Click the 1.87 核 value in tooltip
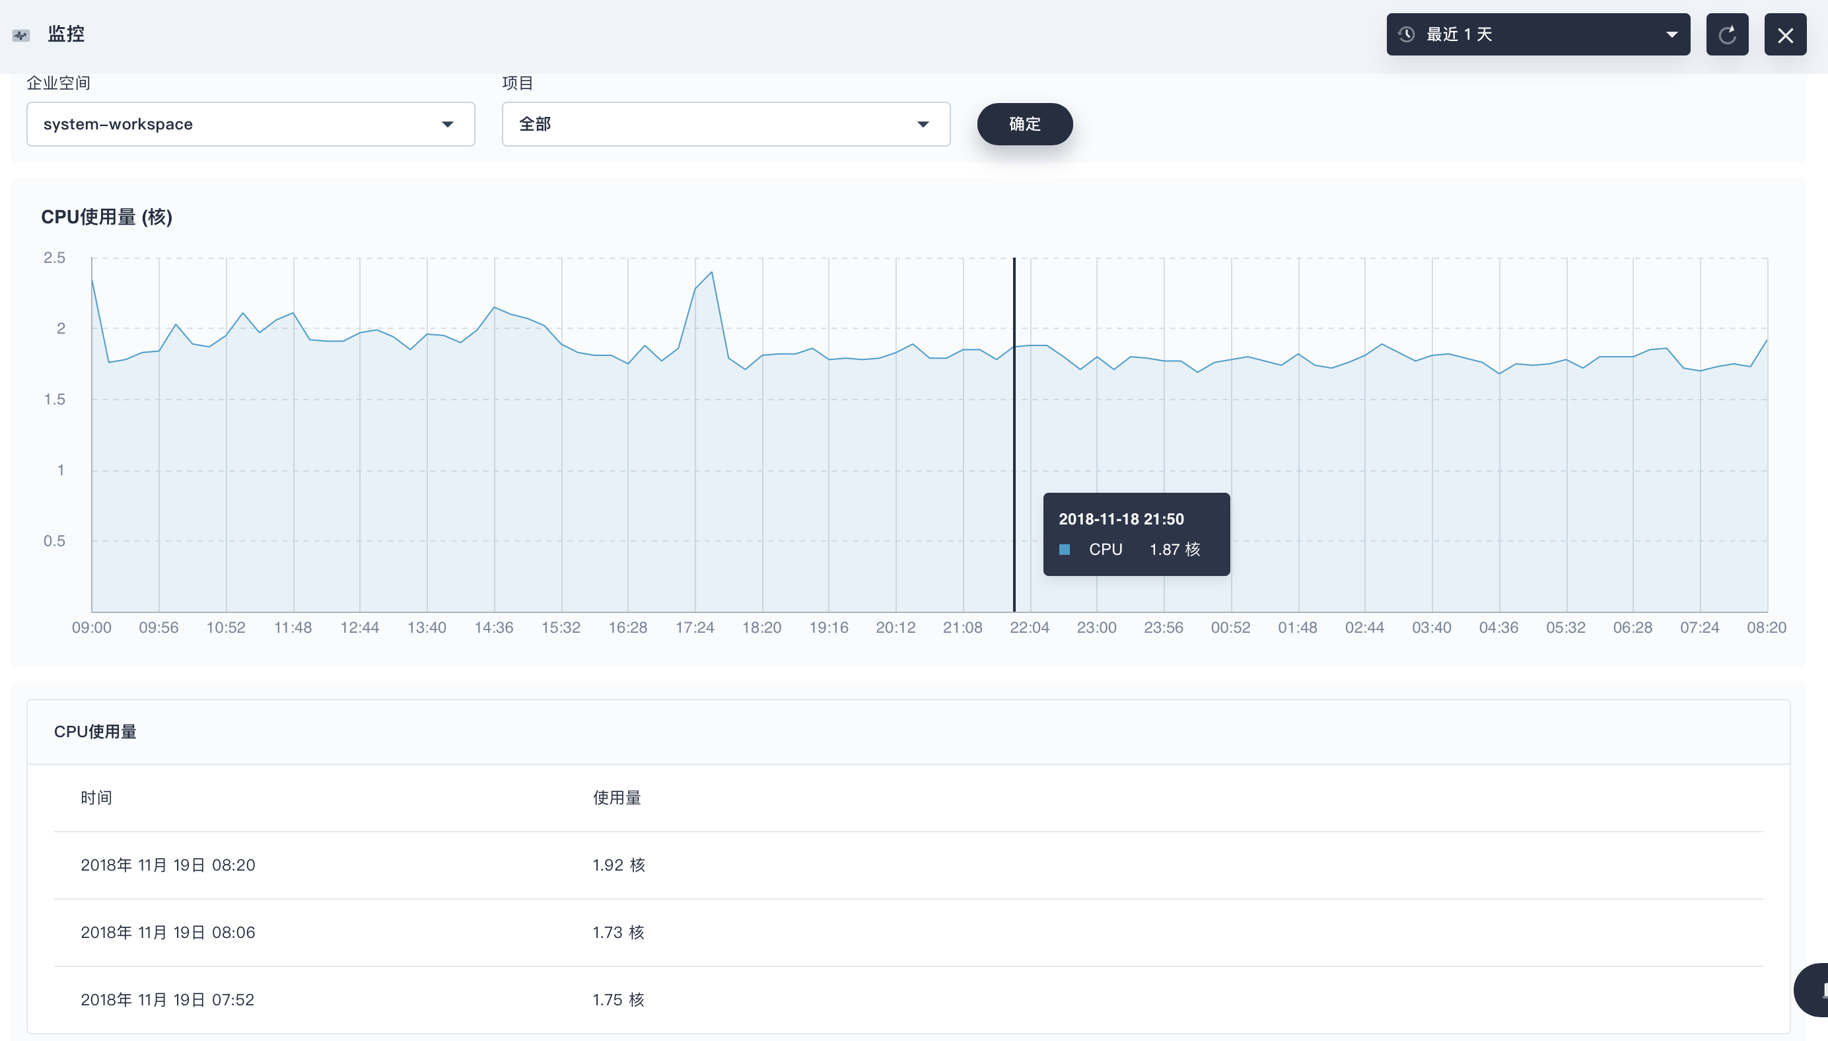This screenshot has height=1041, width=1828. tap(1175, 549)
